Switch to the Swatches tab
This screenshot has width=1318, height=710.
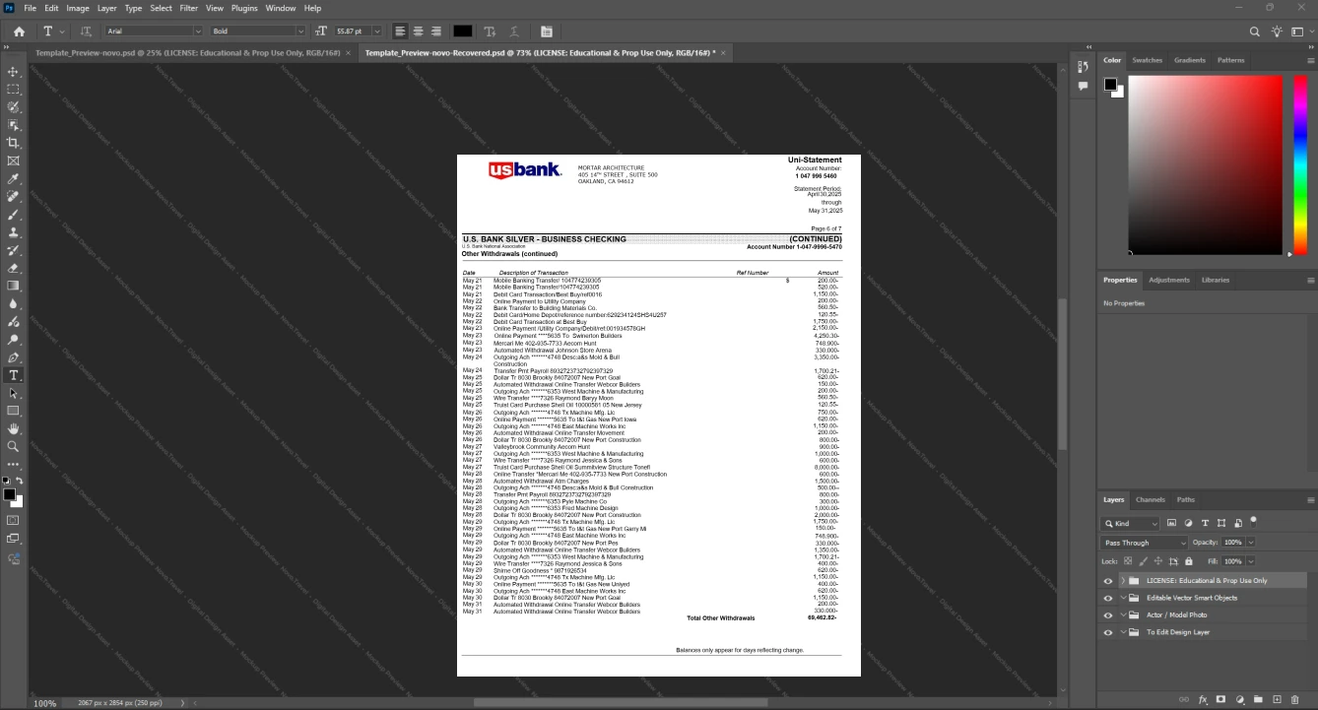pyautogui.click(x=1147, y=60)
